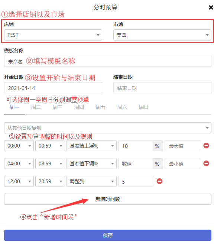Image resolution: width=214 pixels, height=246 pixels.
Task: Open the 基准值下调% rule dropdown
Action: point(91,164)
